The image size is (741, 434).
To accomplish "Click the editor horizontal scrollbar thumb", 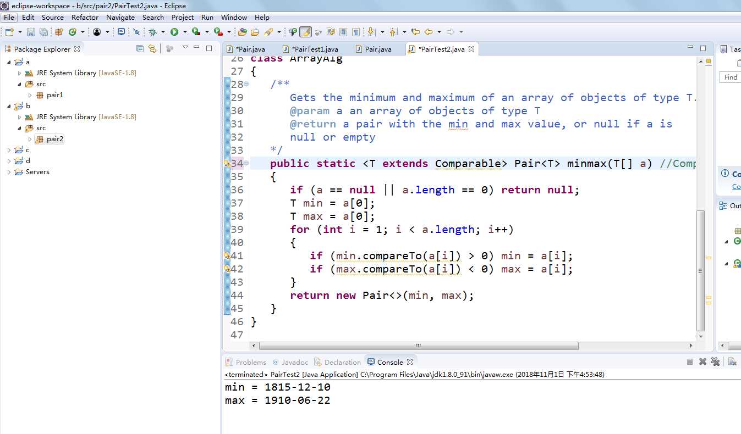I will coord(419,346).
